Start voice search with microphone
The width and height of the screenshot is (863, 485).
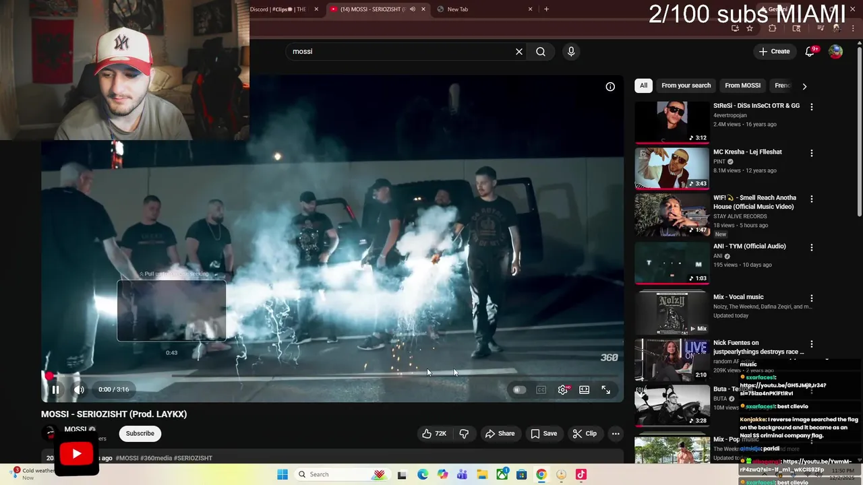(x=571, y=51)
